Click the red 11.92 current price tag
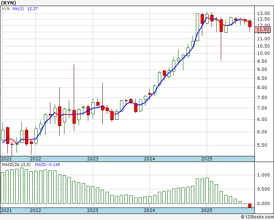 pyautogui.click(x=263, y=29)
